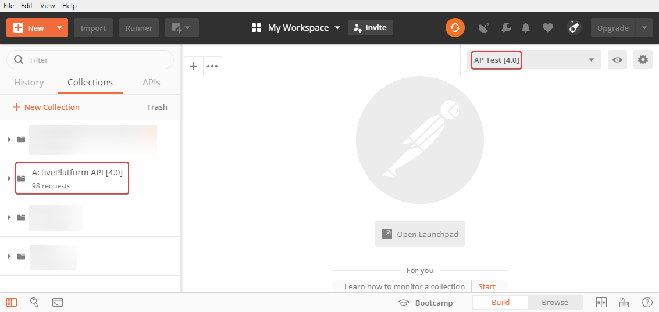Toggle sidebar visibility in status bar

(x=12, y=302)
